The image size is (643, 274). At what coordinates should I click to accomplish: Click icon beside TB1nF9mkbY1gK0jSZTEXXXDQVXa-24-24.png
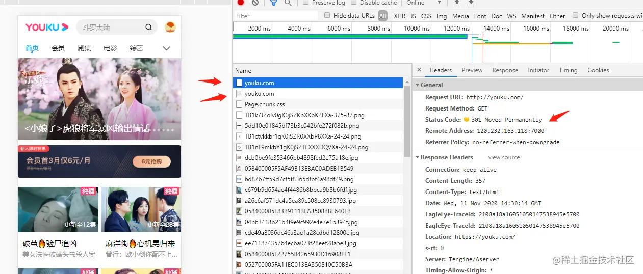click(239, 147)
